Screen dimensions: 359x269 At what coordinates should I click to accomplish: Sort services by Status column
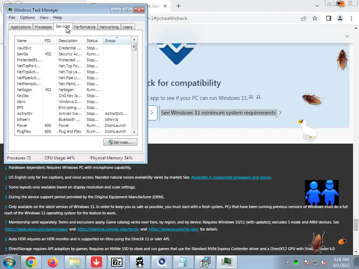click(x=94, y=41)
